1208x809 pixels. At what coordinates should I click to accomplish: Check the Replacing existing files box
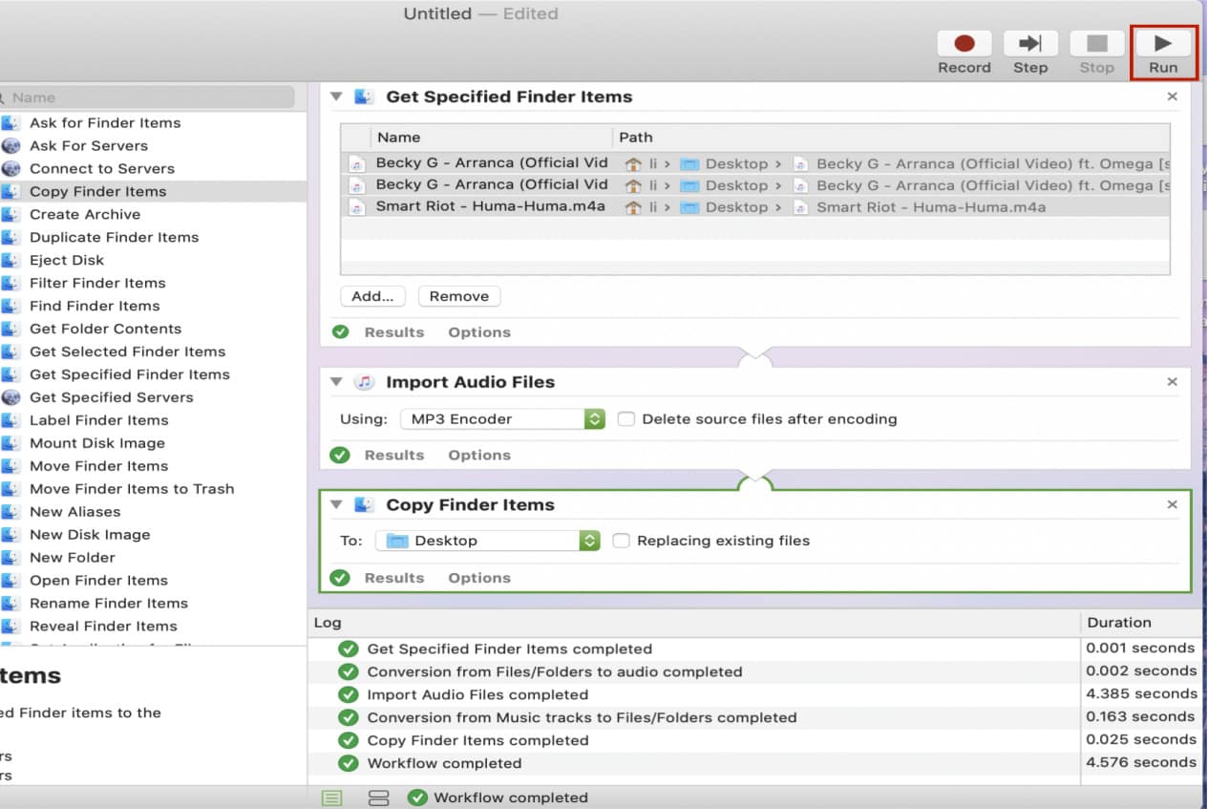click(x=621, y=541)
